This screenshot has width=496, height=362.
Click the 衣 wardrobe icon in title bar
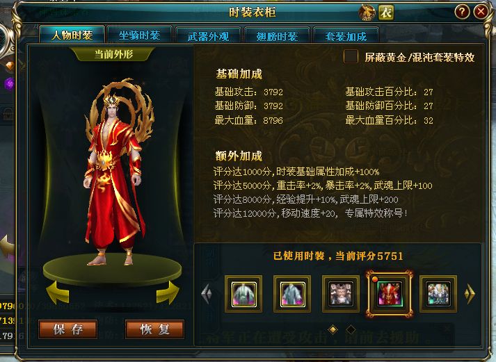[386, 13]
